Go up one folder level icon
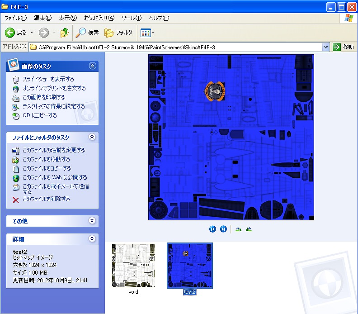 point(65,33)
